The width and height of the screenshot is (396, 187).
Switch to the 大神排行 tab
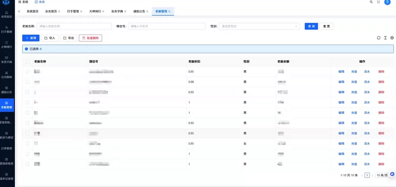coord(95,11)
